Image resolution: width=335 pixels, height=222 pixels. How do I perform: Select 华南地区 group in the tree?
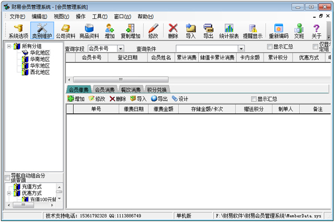coord(40,59)
